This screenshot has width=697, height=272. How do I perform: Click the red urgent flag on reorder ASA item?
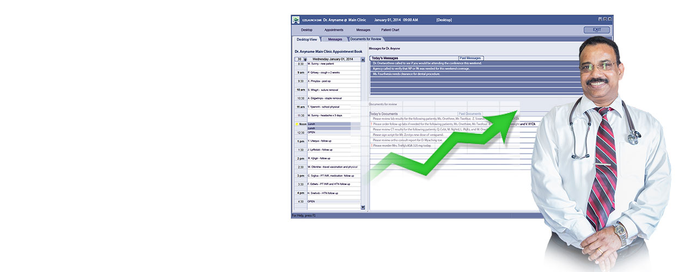(x=371, y=146)
